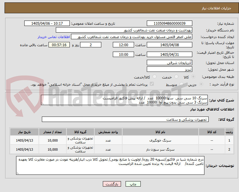Click the resize handle of description box

(x=42, y=104)
